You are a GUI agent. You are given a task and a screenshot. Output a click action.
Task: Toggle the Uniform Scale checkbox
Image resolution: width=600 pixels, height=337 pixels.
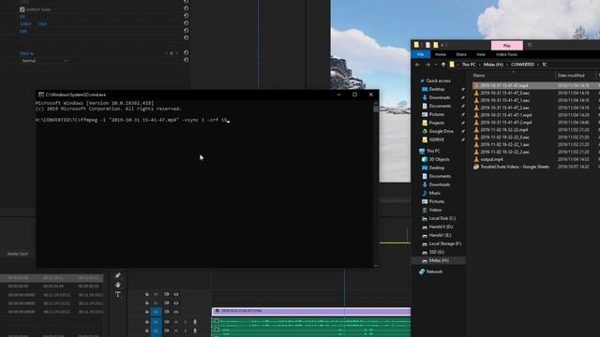pyautogui.click(x=22, y=9)
